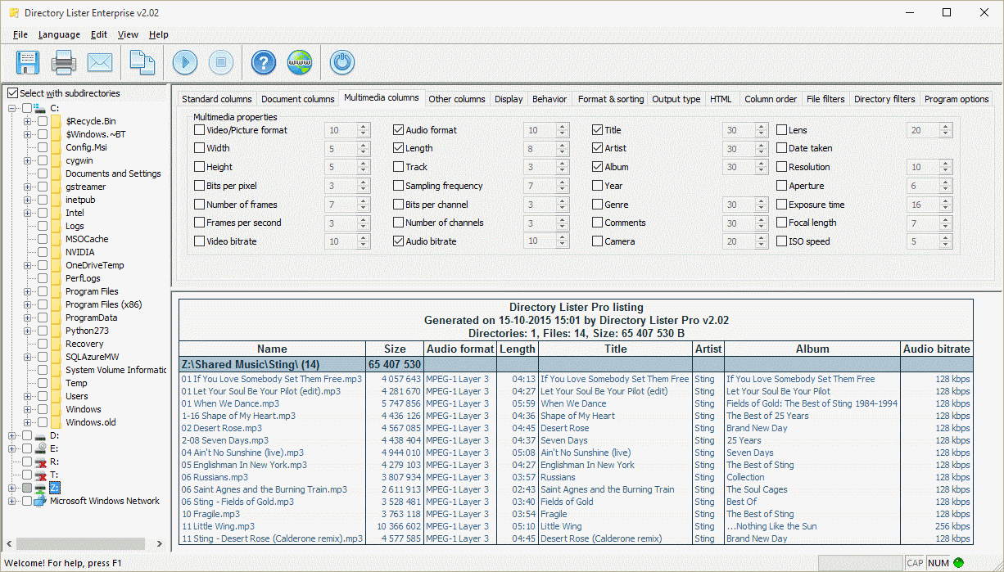The width and height of the screenshot is (1004, 572).
Task: Open the File menu
Action: pos(20,34)
